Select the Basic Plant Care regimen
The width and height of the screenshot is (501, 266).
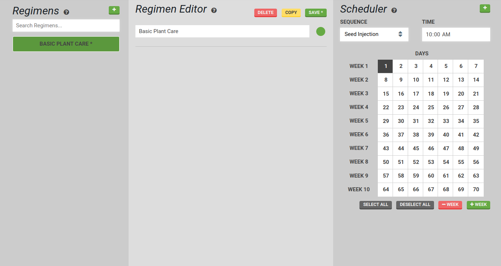coord(66,44)
